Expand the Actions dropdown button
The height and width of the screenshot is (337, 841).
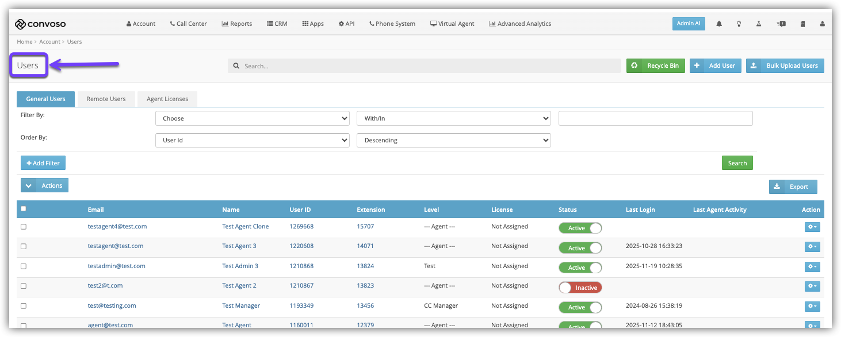(44, 185)
